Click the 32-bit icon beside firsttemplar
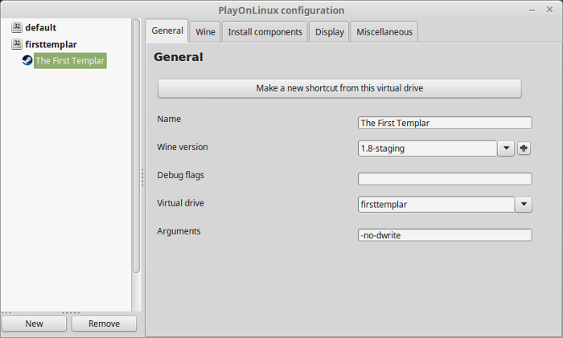Screen dimensions: 563x338 click(x=17, y=44)
